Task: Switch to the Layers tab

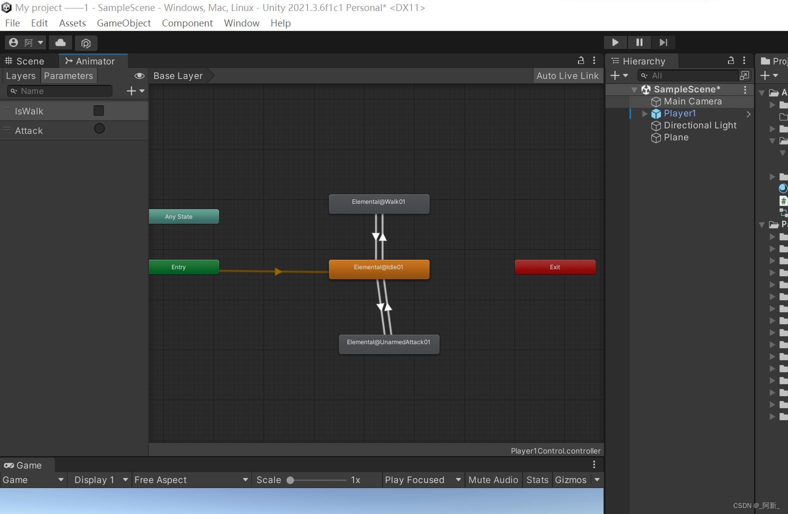Action: (20, 76)
